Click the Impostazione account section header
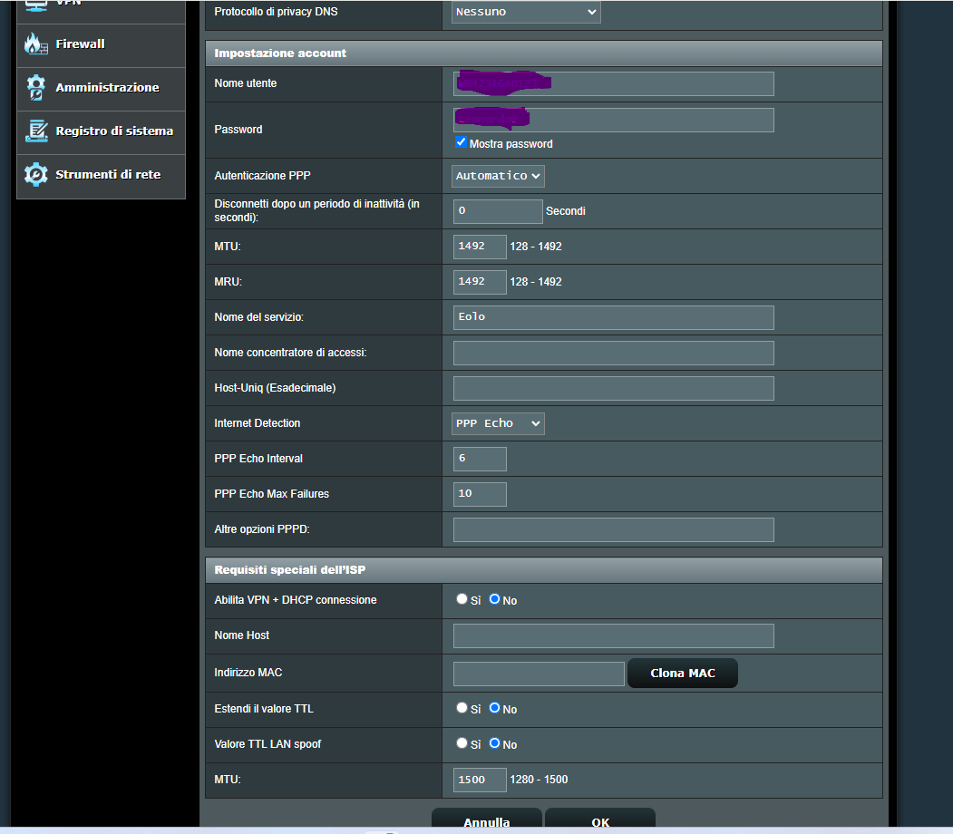The image size is (953, 834). tap(543, 53)
